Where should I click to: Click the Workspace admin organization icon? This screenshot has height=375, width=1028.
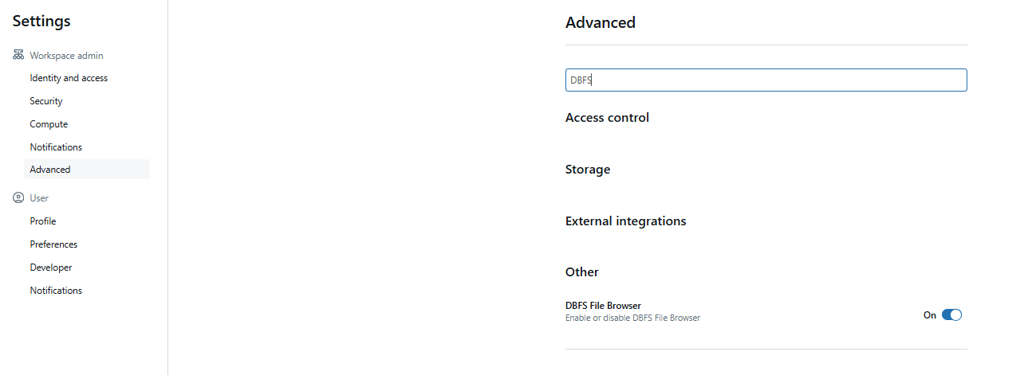(x=18, y=56)
